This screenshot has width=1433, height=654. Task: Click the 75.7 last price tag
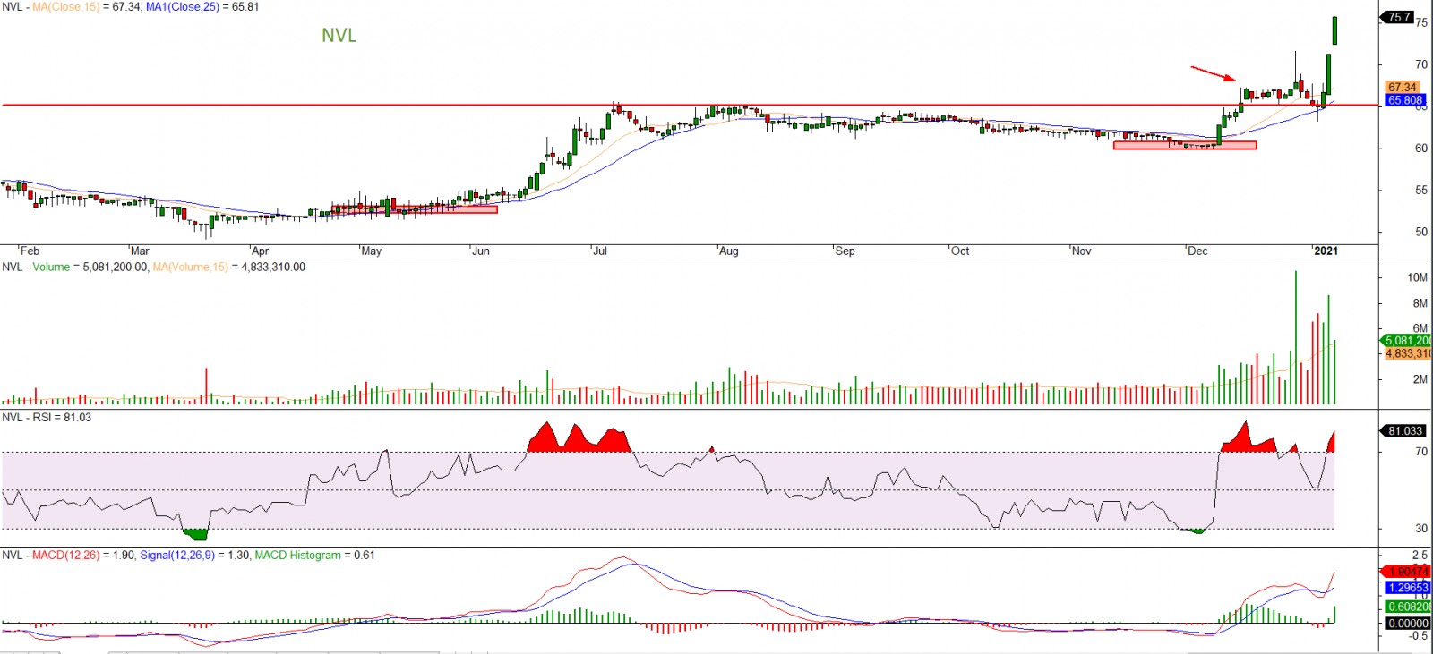coord(1398,17)
